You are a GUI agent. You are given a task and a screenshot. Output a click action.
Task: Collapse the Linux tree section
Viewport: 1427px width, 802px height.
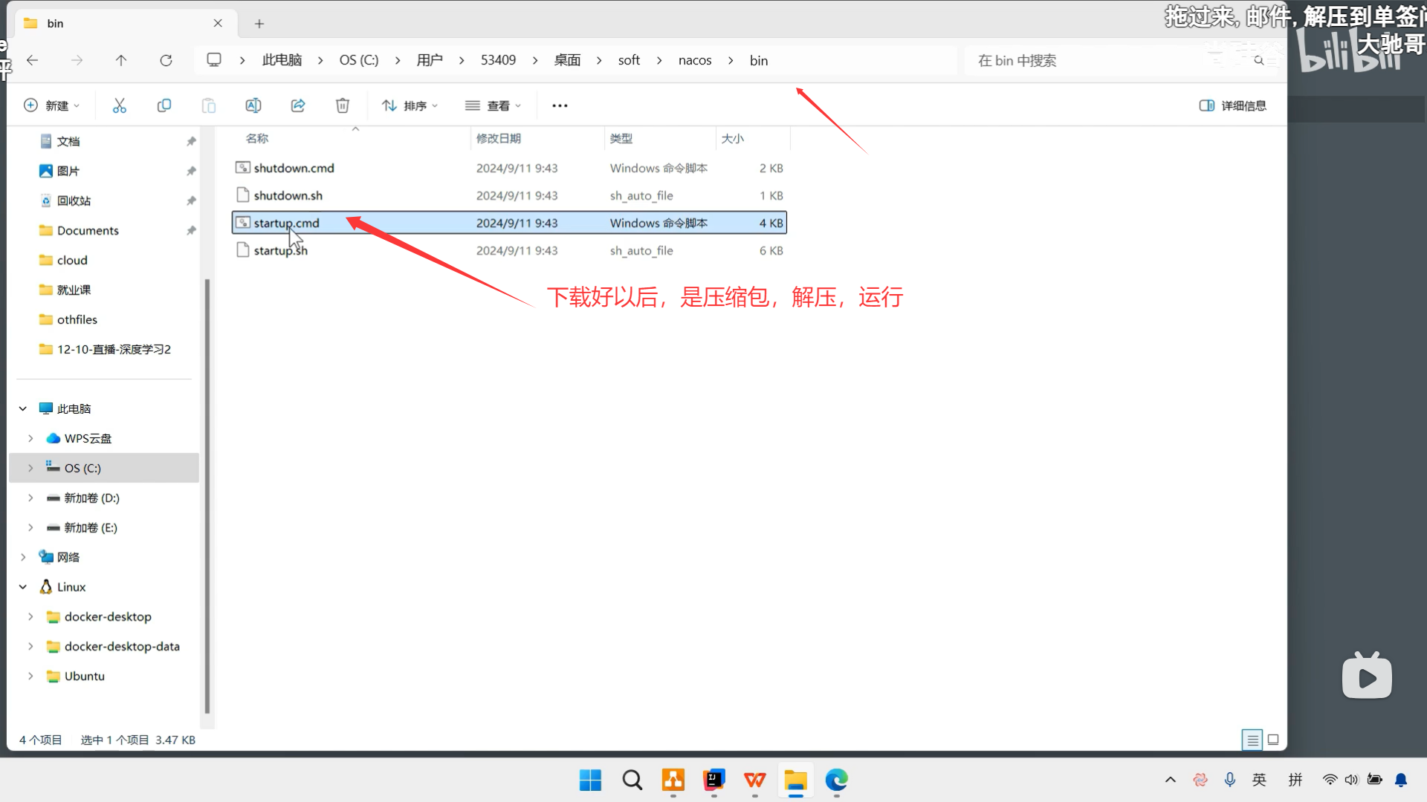(23, 587)
